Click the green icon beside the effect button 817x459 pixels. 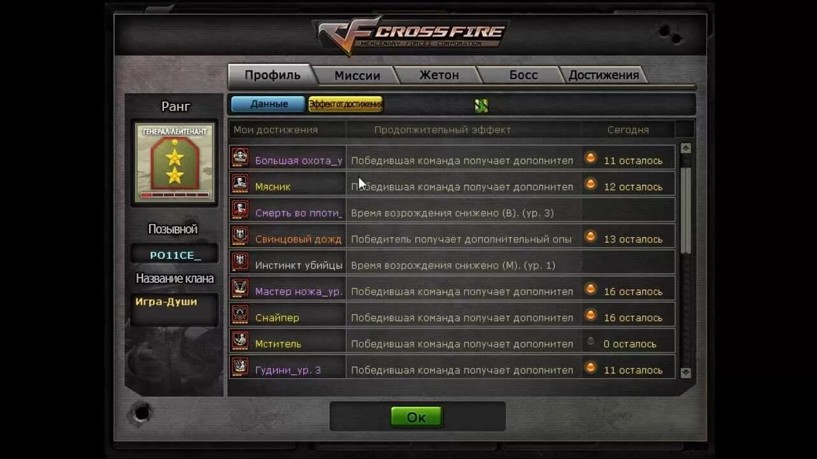pos(481,105)
